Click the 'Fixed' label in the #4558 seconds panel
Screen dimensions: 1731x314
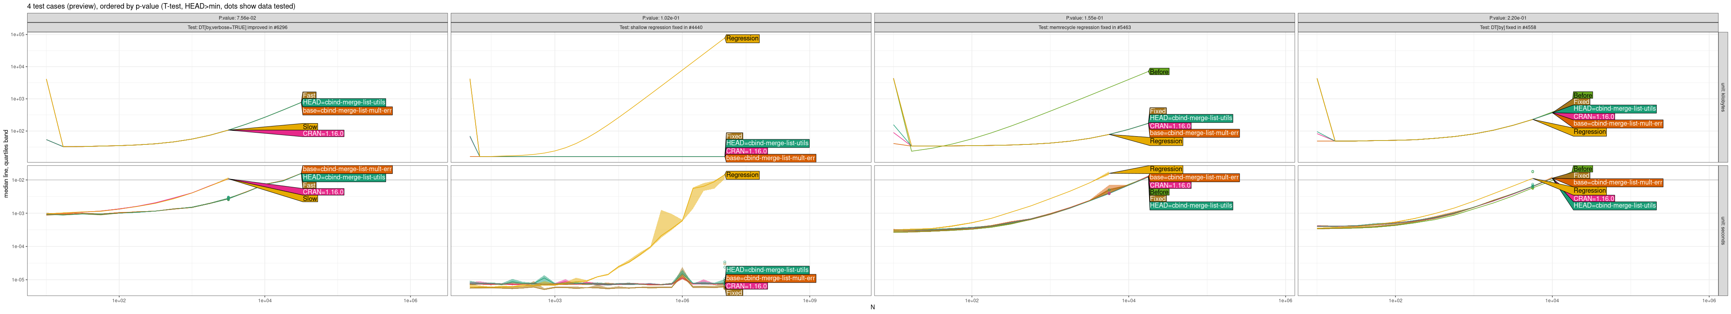click(x=1581, y=176)
